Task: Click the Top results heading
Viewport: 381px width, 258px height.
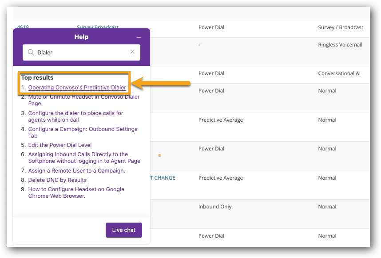Action: [x=37, y=77]
